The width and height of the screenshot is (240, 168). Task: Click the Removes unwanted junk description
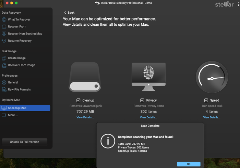click(86, 106)
